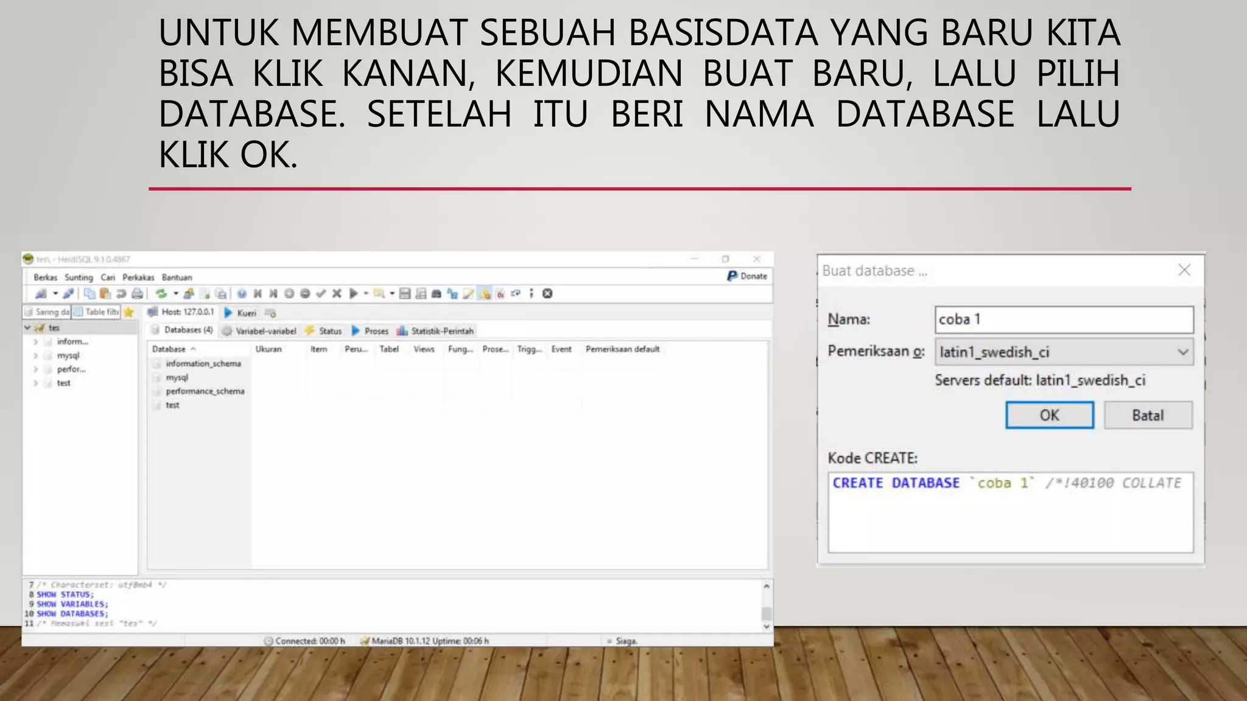Click the blue Help icon
Image resolution: width=1247 pixels, height=701 pixels.
click(242, 294)
